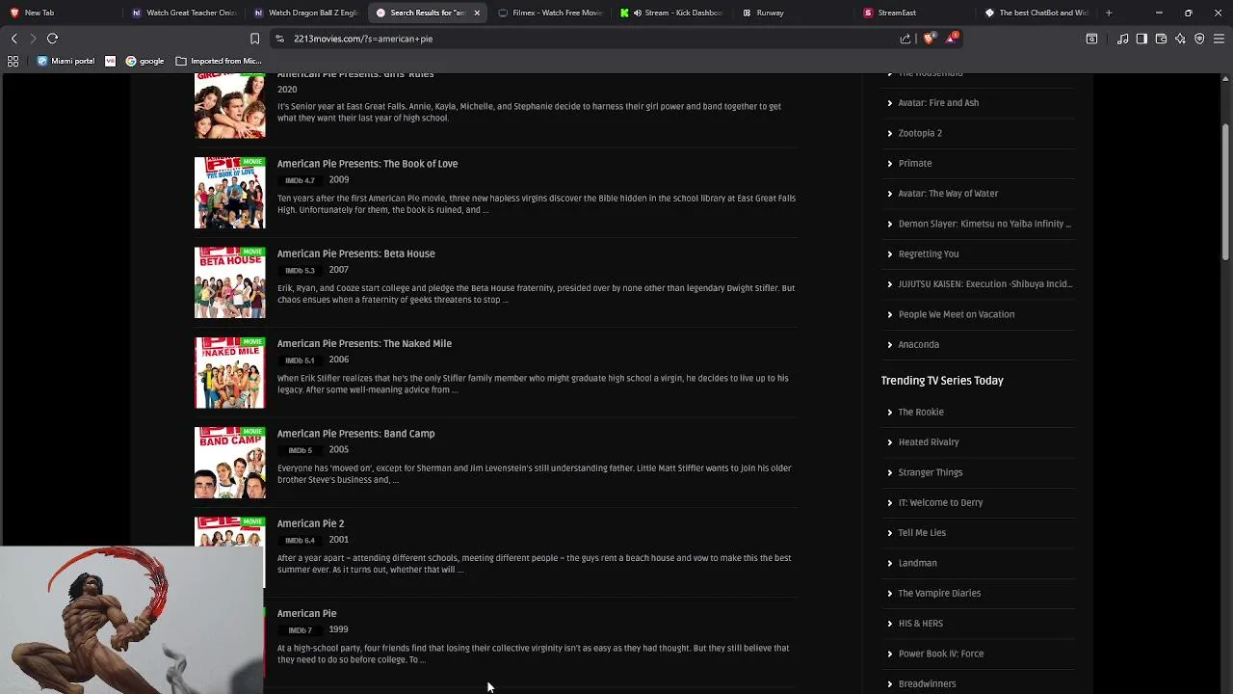The width and height of the screenshot is (1233, 694).
Task: Open IT: Welcome to Derry link
Action: [940, 503]
